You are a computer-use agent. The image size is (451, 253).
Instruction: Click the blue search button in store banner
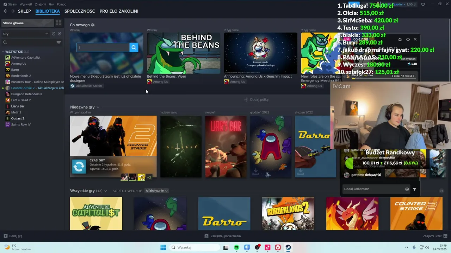[x=134, y=47]
